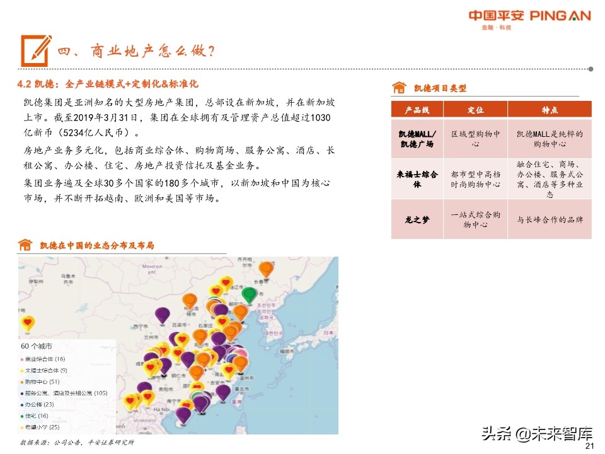Click the 凯德MALL/凯德广场 table cell
605x454 pixels.
click(417, 139)
